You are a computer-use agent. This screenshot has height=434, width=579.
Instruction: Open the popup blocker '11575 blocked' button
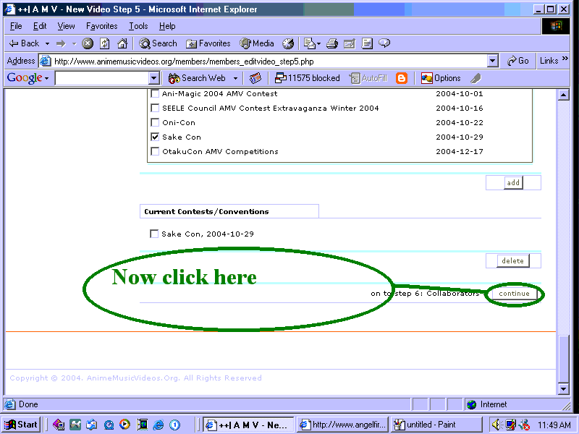307,78
